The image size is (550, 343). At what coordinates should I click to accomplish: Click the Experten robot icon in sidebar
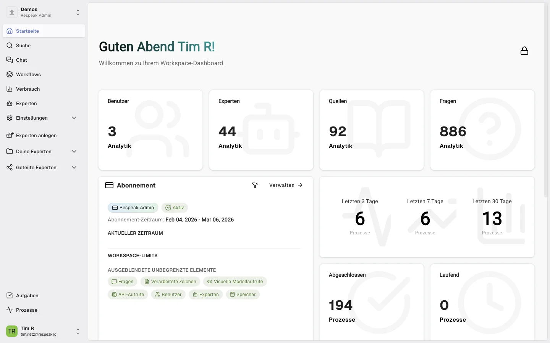10,103
